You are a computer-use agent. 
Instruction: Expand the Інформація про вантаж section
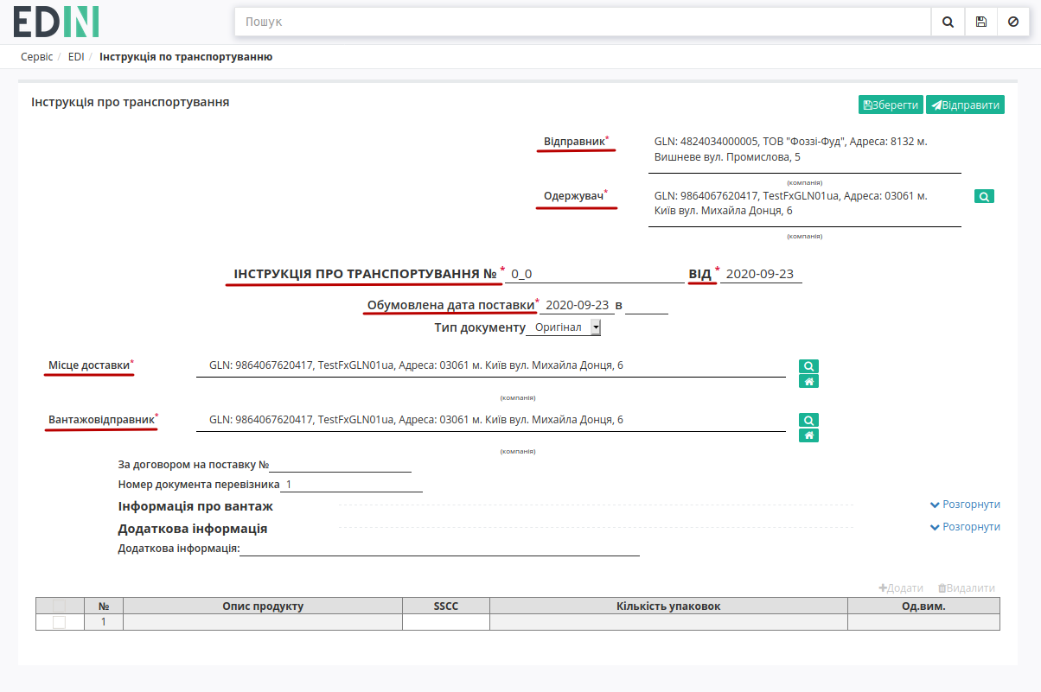pos(965,505)
